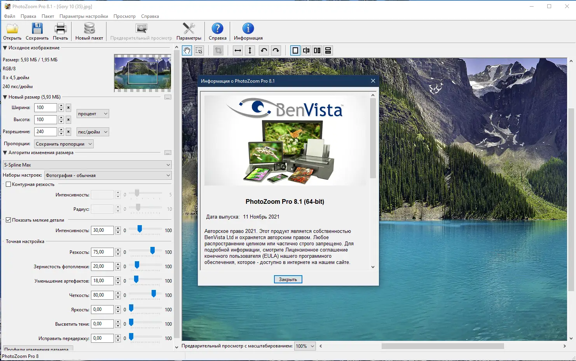Click the source image preview thumbnail

click(142, 73)
